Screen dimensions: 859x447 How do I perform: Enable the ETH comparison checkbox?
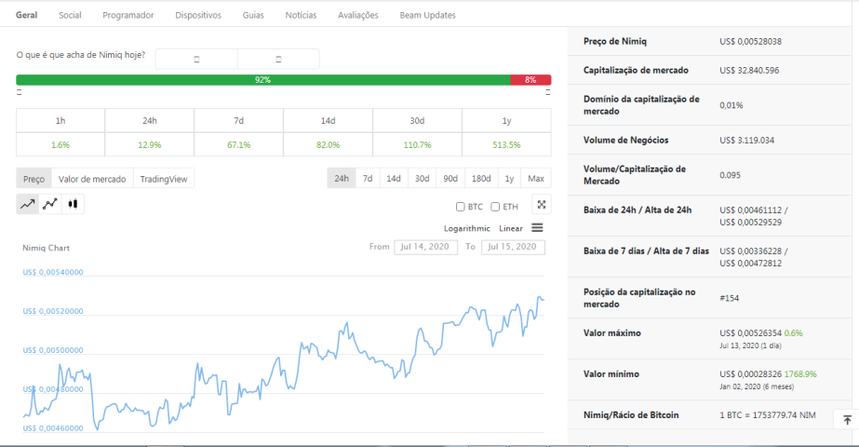[495, 207]
